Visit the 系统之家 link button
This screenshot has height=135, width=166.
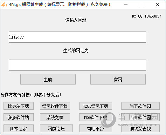tap(55, 117)
